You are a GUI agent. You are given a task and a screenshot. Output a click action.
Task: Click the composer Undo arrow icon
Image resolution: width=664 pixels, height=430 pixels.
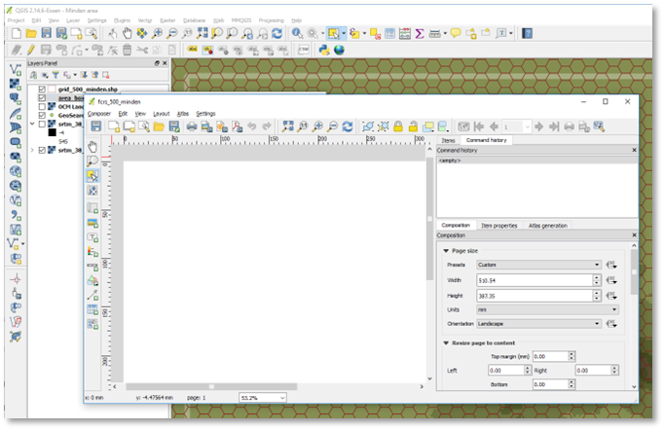(252, 126)
